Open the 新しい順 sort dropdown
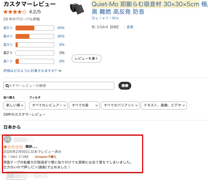The image size is (208, 185). coord(14,105)
